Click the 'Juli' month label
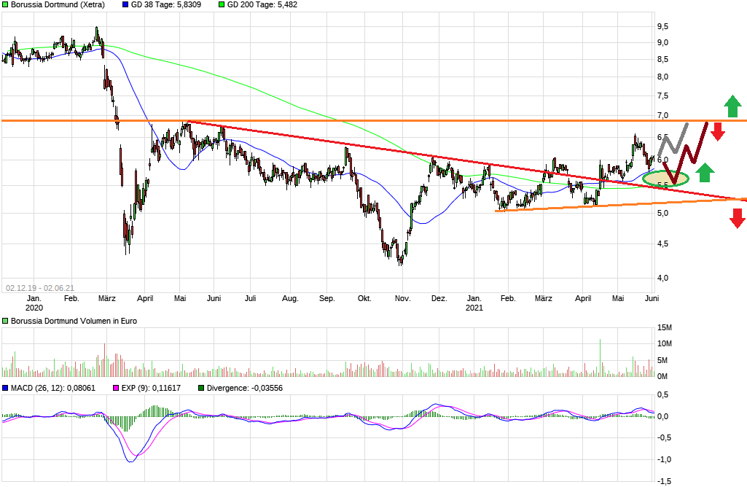 (251, 299)
